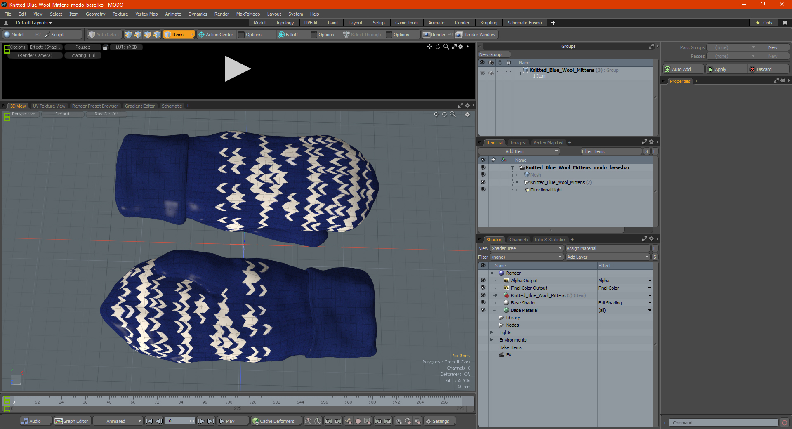The height and width of the screenshot is (429, 792).
Task: Open Render Window
Action: 476,35
